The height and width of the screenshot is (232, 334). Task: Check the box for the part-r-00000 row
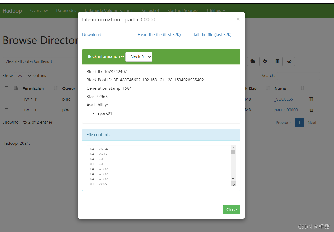[7, 110]
